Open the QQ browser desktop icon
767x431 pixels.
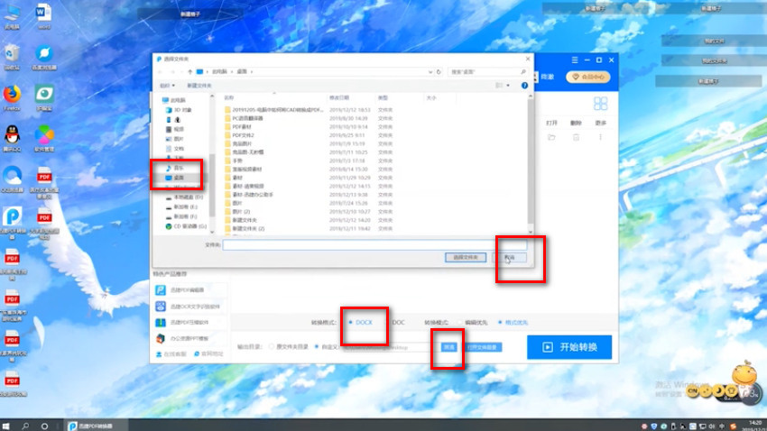click(x=13, y=179)
